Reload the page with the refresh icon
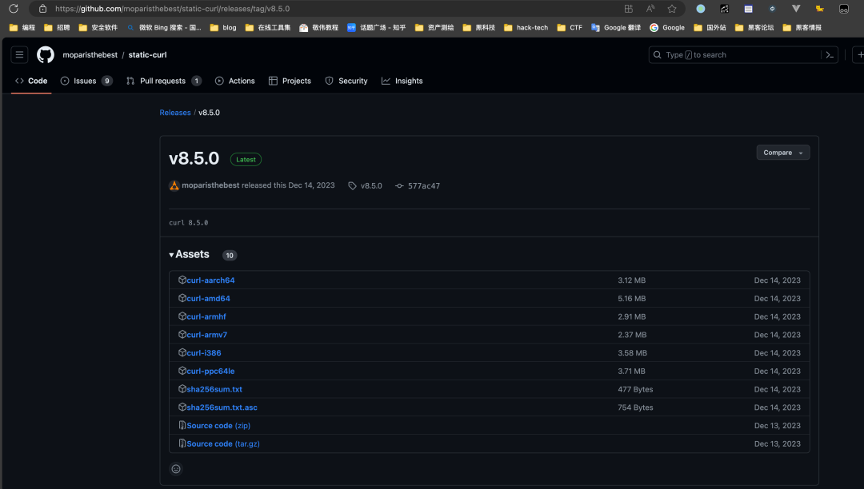The width and height of the screenshot is (864, 489). 14,9
